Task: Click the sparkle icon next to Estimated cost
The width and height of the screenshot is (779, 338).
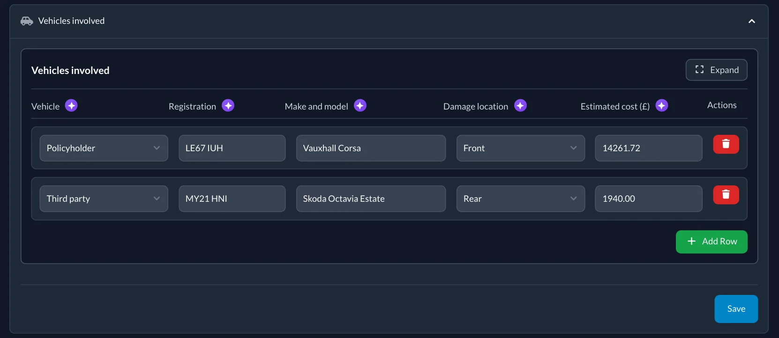Action: (x=662, y=106)
